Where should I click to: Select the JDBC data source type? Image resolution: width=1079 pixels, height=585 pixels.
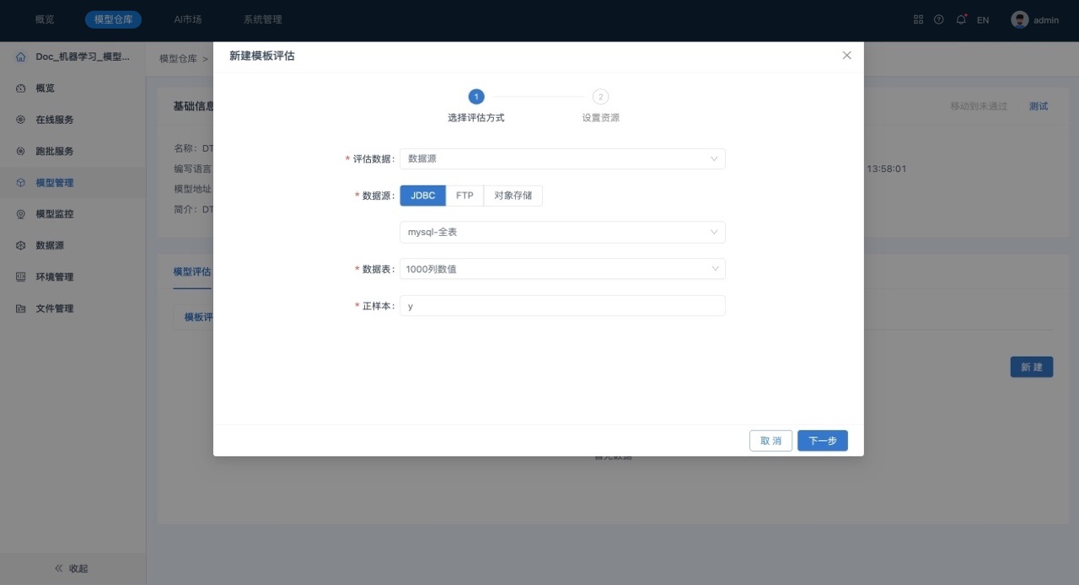point(422,196)
